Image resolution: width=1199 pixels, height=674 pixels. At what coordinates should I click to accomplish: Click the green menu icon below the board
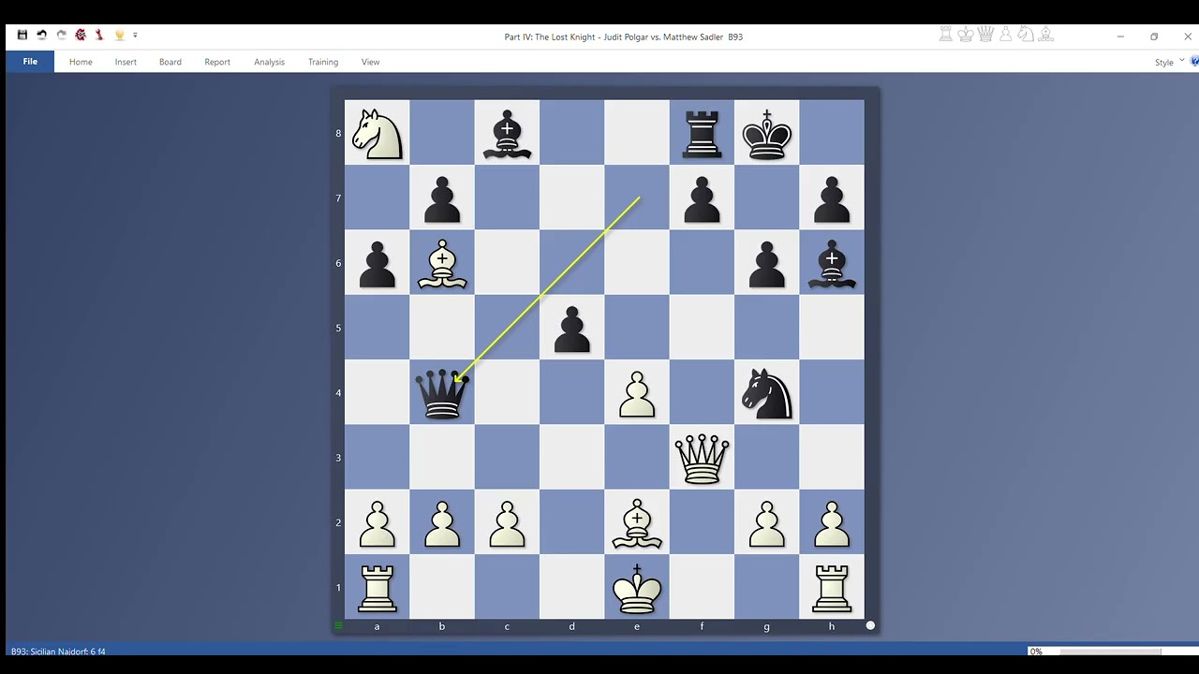[x=338, y=626]
